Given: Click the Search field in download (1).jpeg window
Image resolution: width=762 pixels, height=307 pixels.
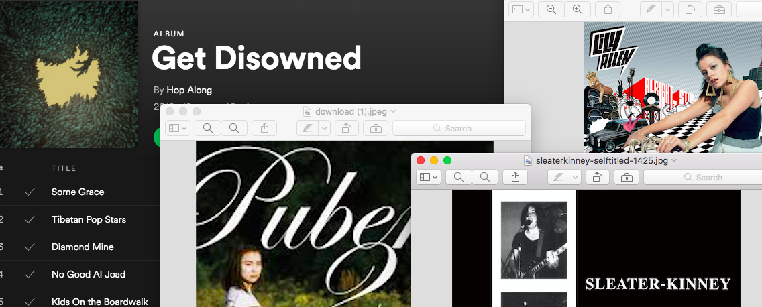Looking at the screenshot, I should coord(458,128).
